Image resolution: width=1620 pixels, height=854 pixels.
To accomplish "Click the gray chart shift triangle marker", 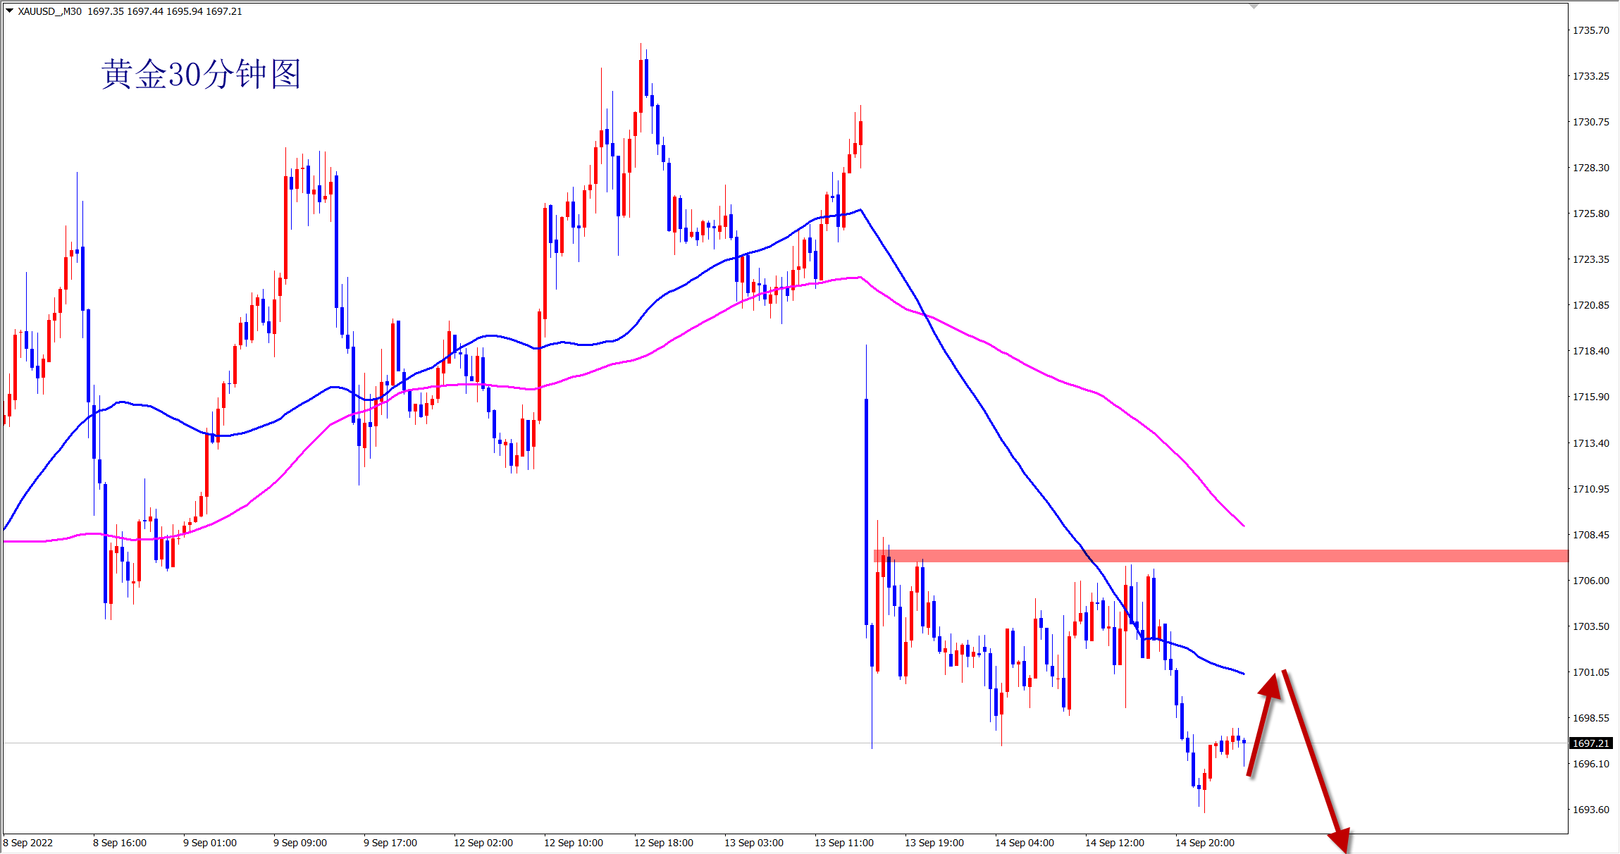I will click(x=1254, y=6).
